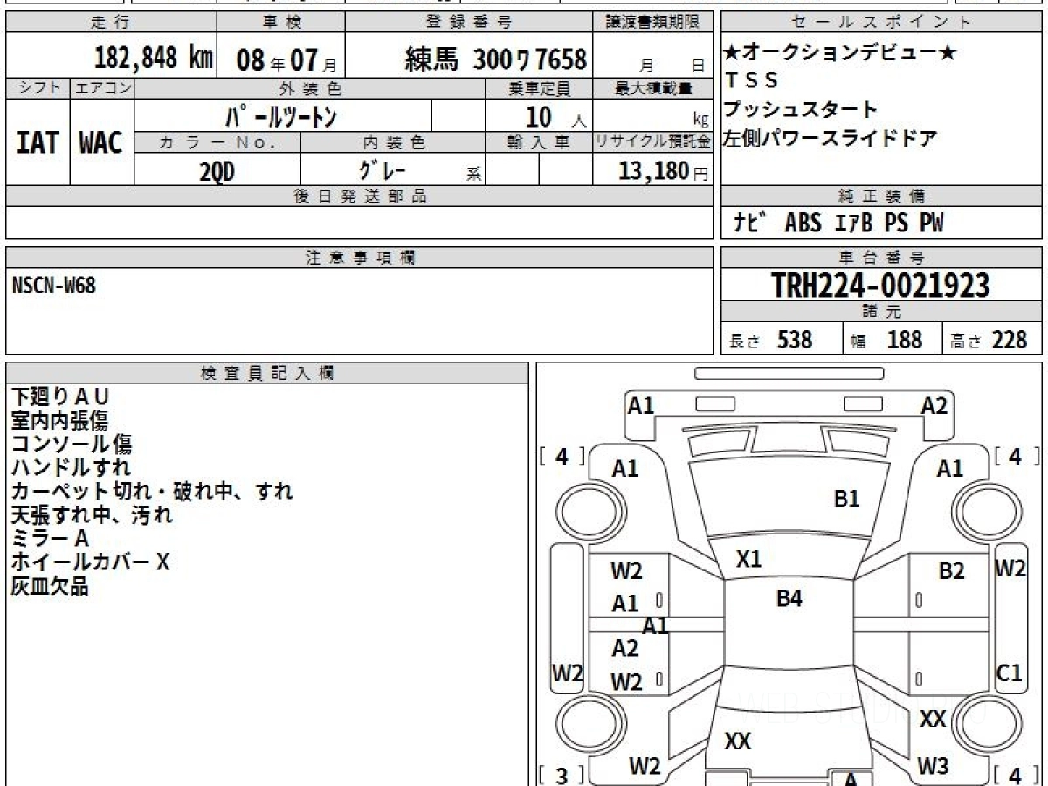Select chassis number TRH224-0021923
Screen dimensions: 1048x786
tap(881, 285)
